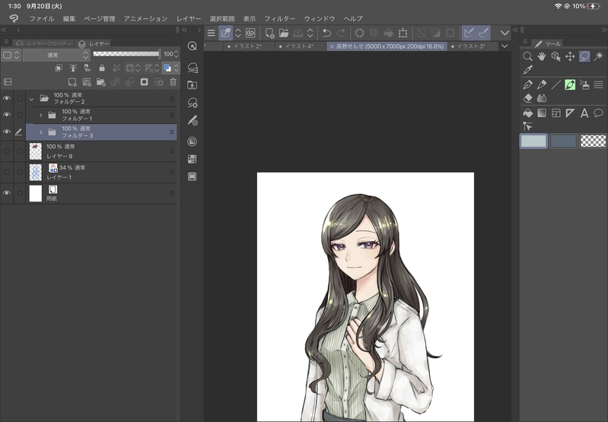The width and height of the screenshot is (608, 422).
Task: Delete layer using trash icon
Action: (173, 81)
